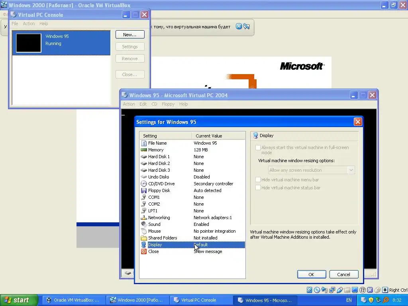Select the Undo Disks setting row

coord(192,177)
